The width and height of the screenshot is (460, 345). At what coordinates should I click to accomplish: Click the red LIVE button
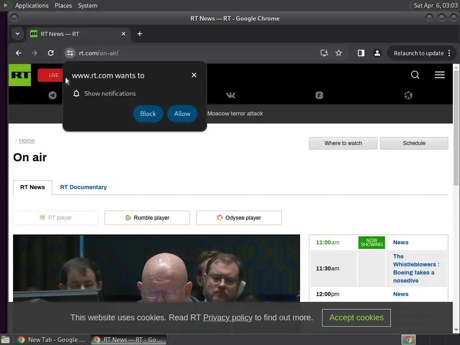(x=50, y=75)
